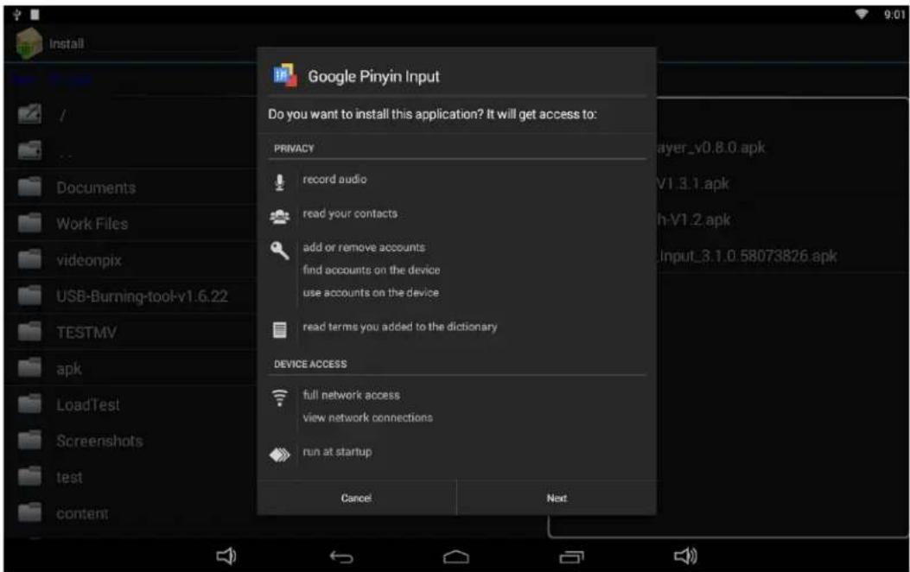
Task: Select the microphone icon beside record audio
Action: (x=280, y=182)
